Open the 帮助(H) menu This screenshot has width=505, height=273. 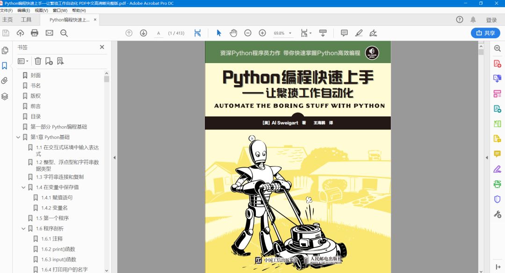(79, 10)
